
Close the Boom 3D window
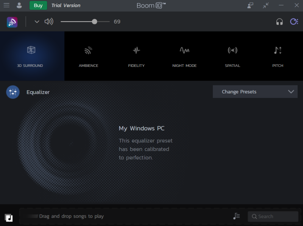297,5
